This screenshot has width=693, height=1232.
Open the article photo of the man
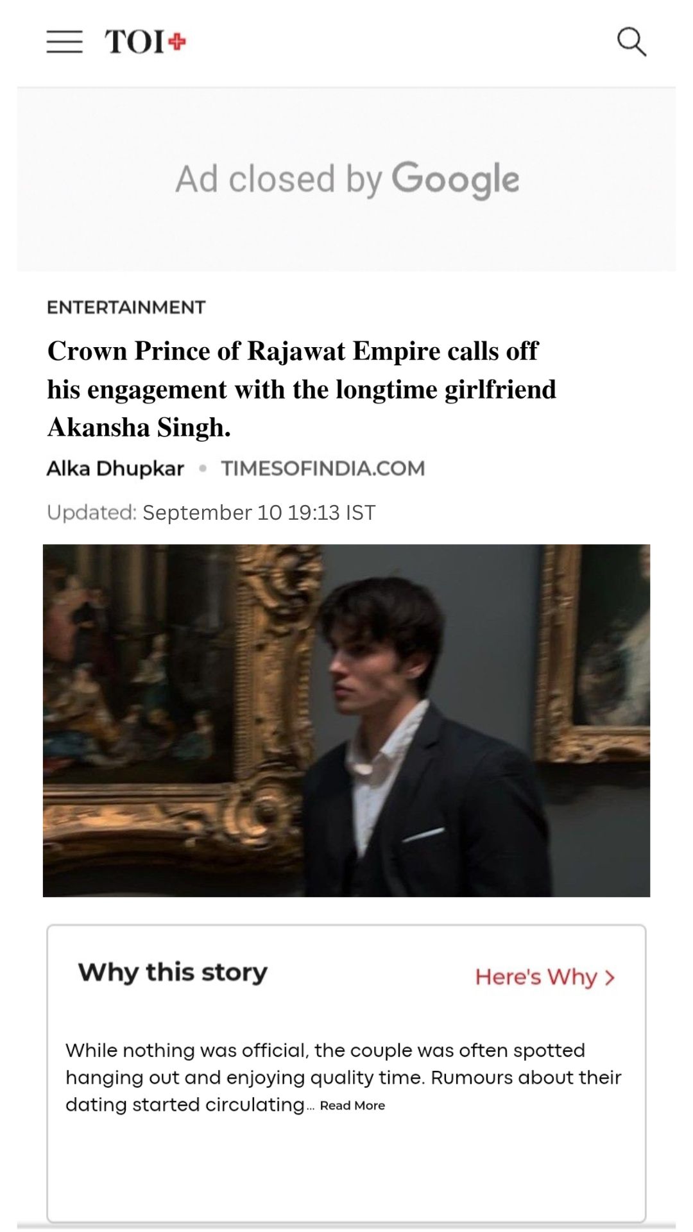click(346, 720)
